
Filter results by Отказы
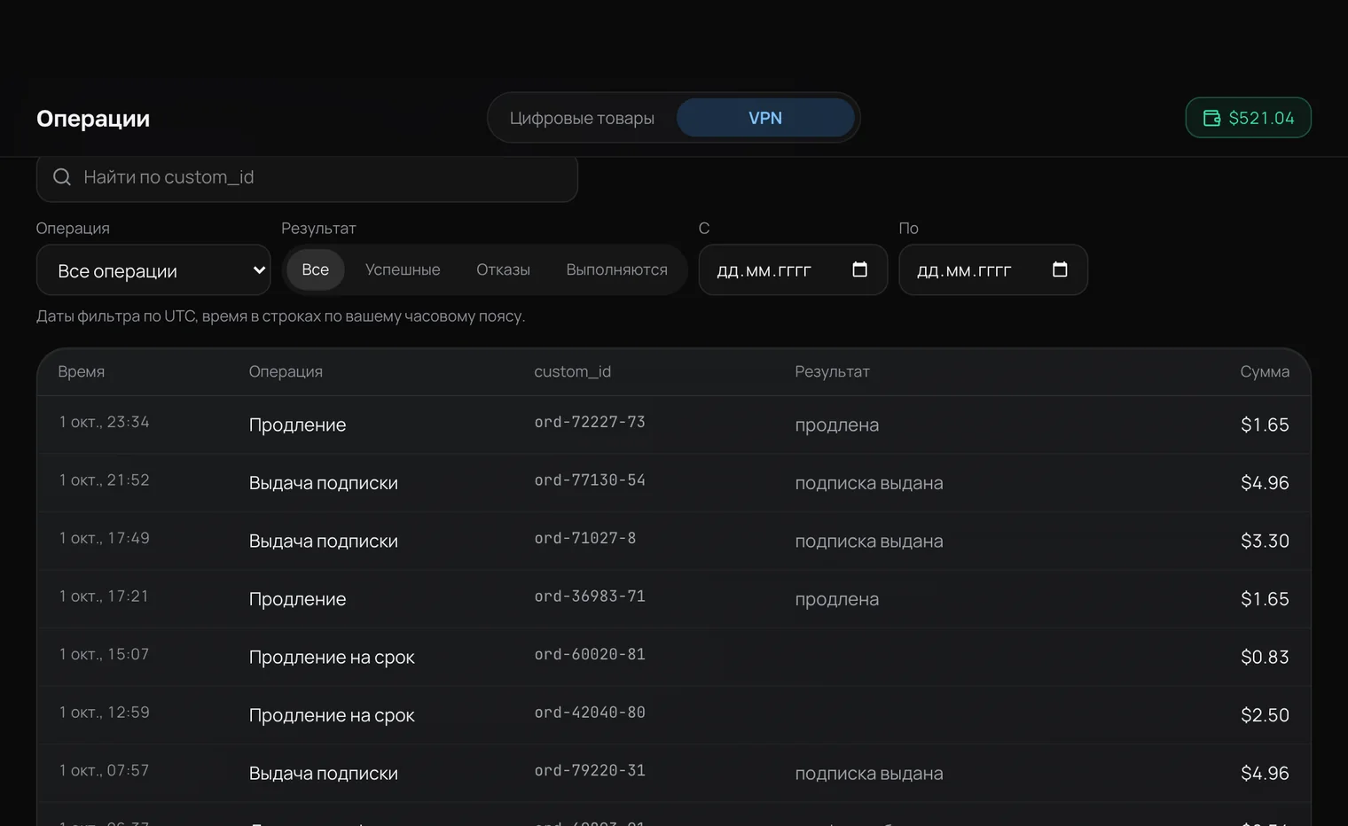click(503, 269)
